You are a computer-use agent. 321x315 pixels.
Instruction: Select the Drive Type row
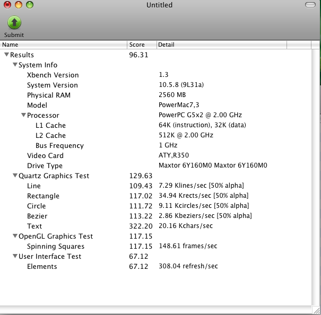(x=155, y=165)
